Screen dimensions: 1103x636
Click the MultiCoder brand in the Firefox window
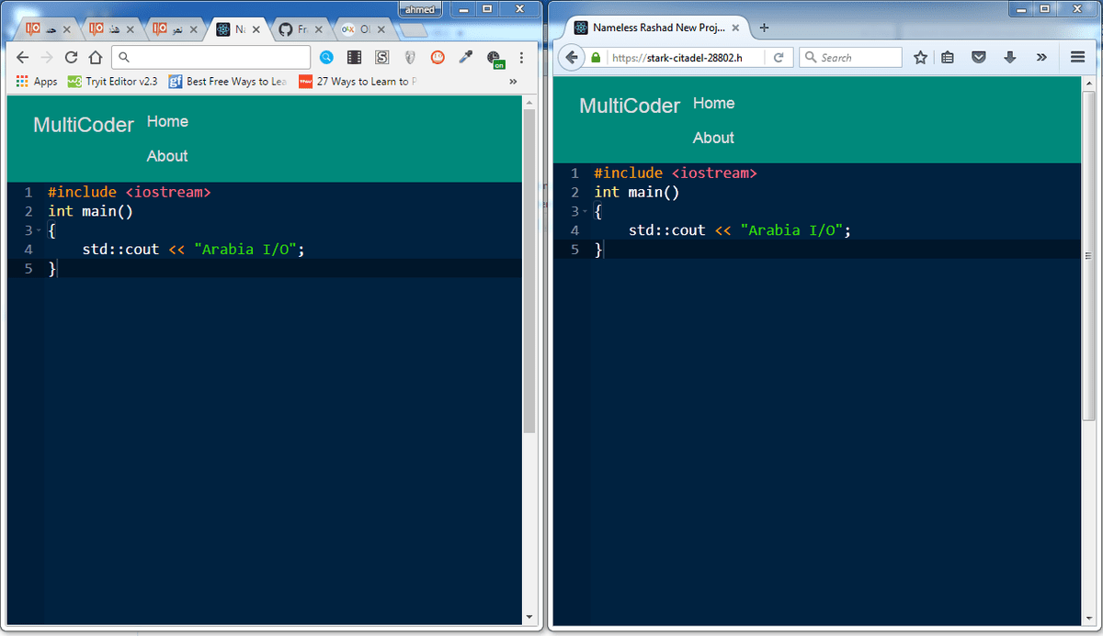(630, 106)
